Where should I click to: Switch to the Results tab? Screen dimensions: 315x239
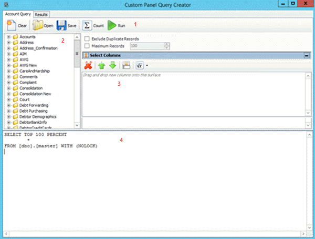(x=41, y=14)
